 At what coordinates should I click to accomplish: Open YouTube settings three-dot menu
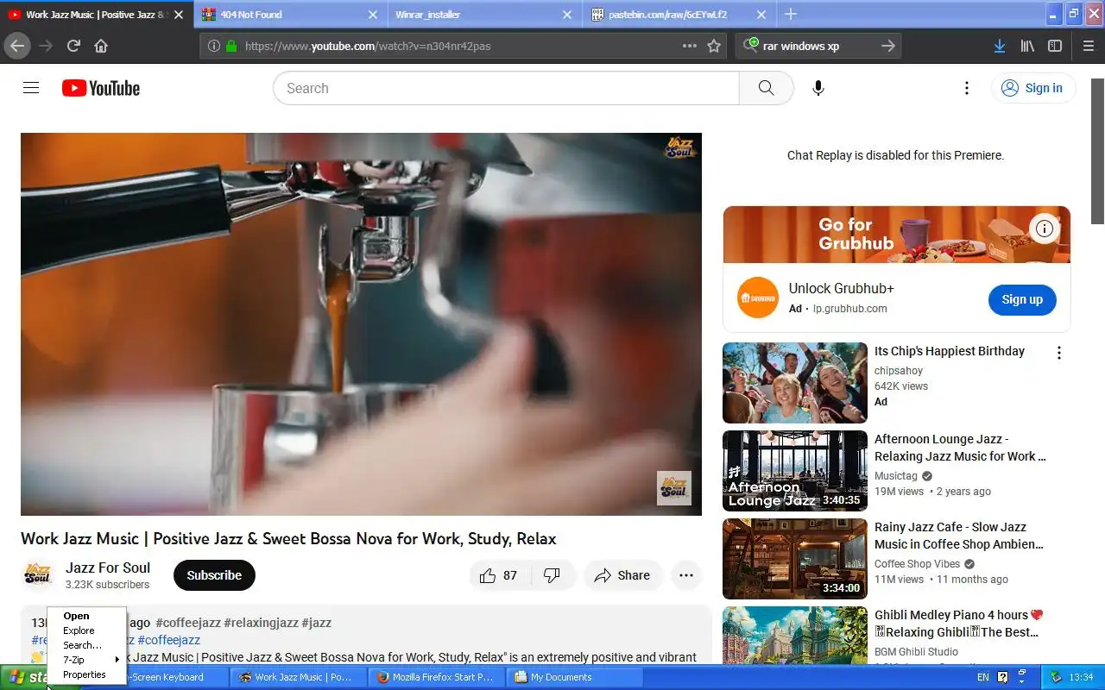(x=967, y=88)
